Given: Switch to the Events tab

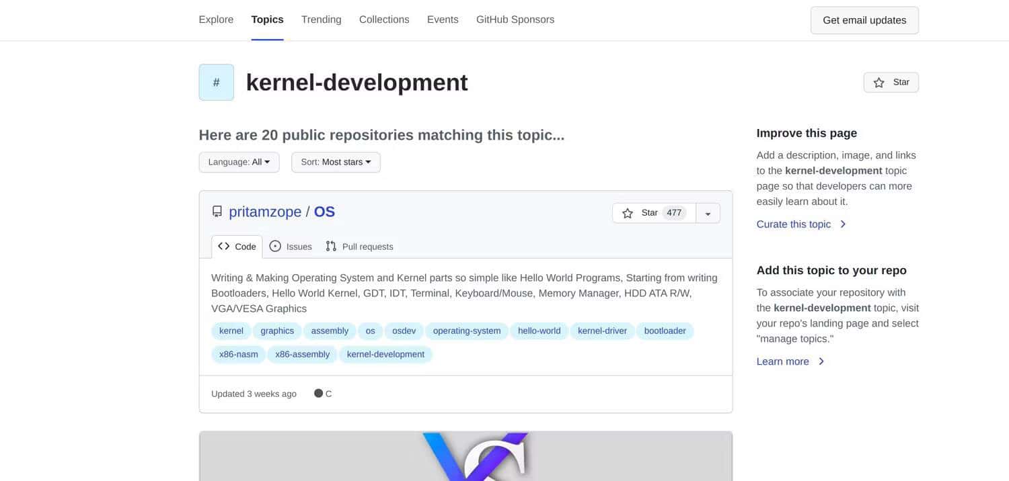Looking at the screenshot, I should point(443,19).
